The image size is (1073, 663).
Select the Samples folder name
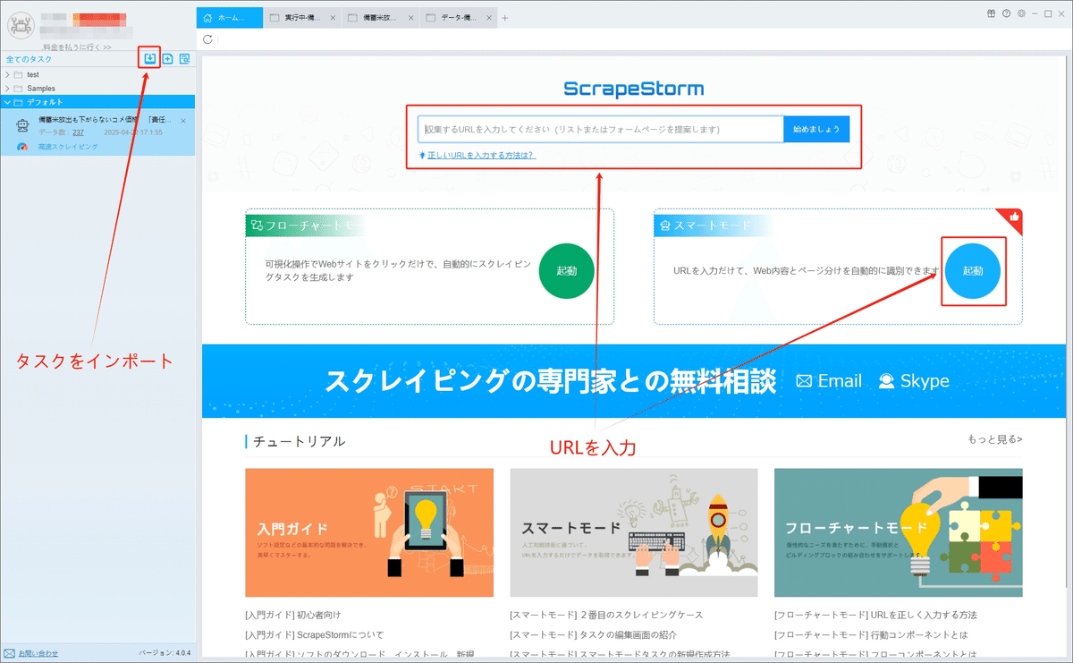pyautogui.click(x=41, y=89)
